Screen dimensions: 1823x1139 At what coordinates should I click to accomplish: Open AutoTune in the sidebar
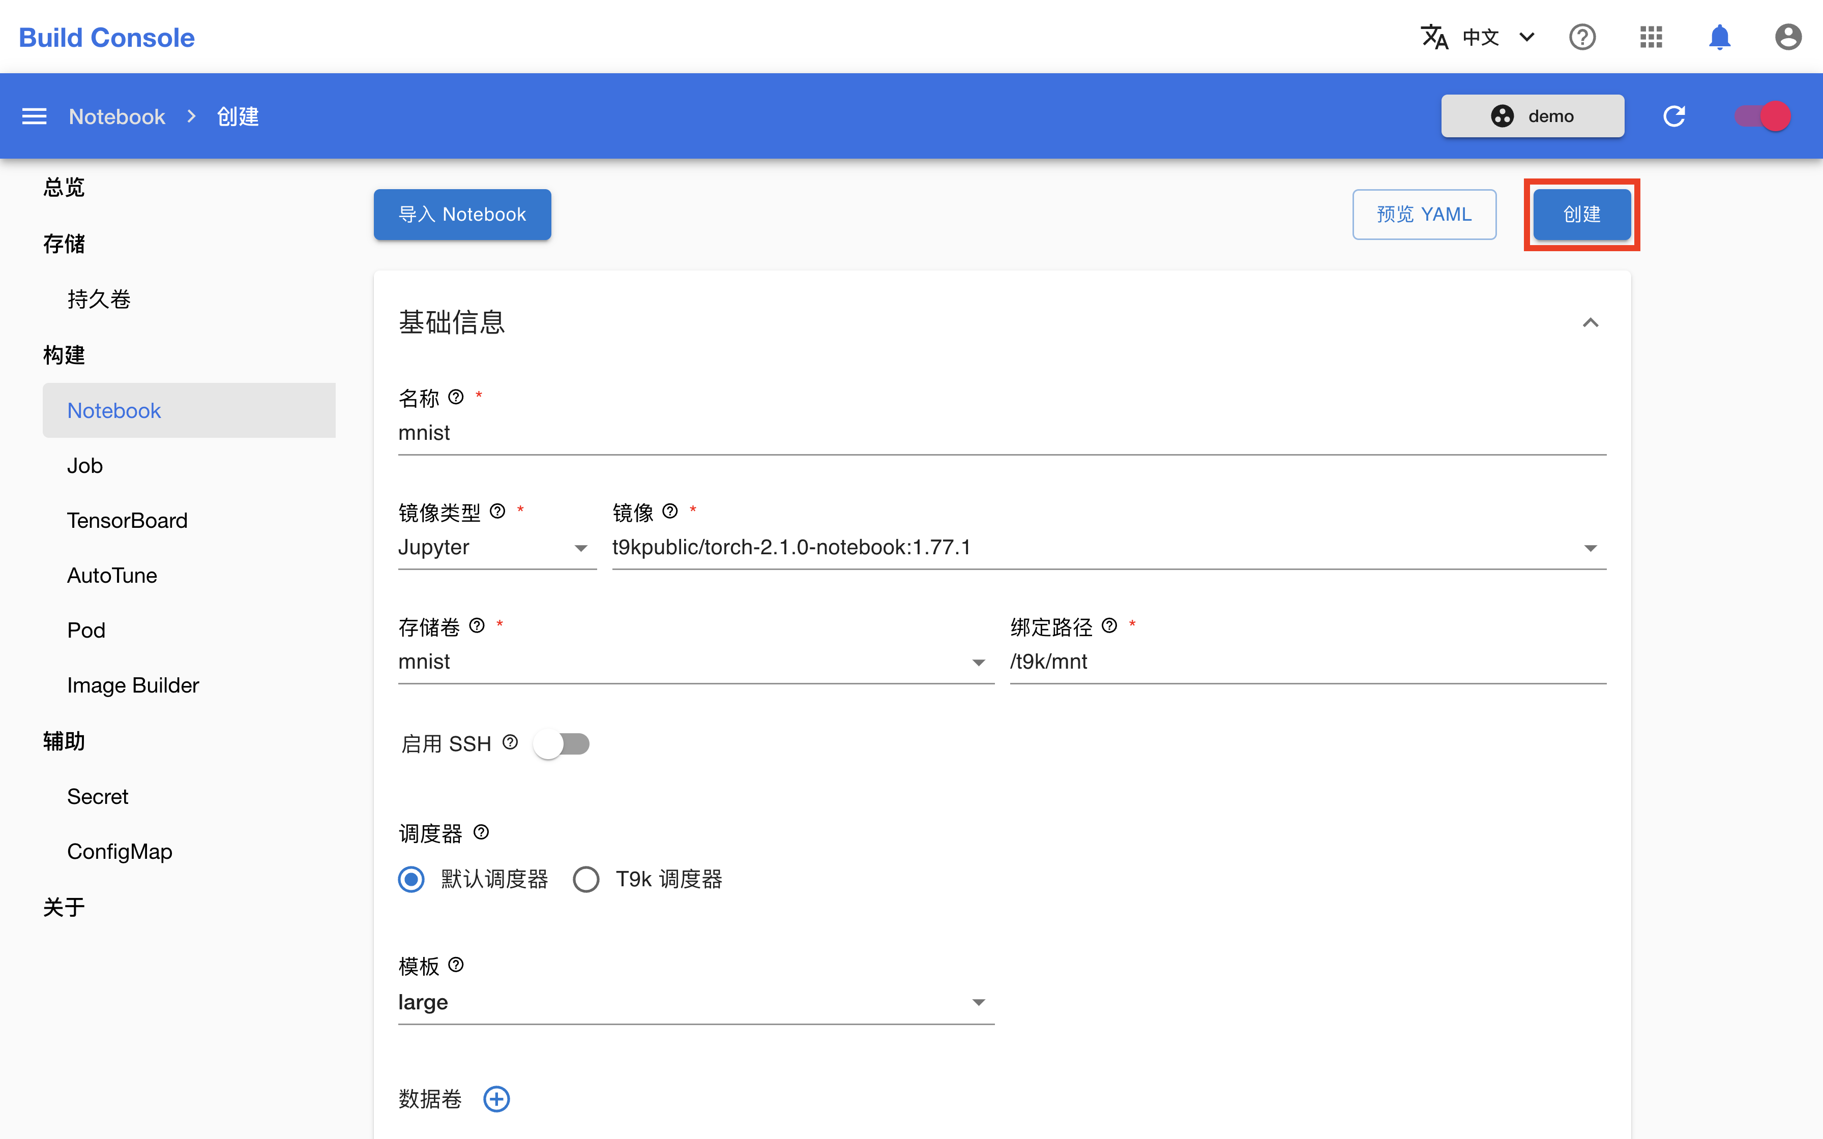112,576
